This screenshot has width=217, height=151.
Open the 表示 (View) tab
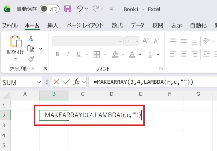176,25
